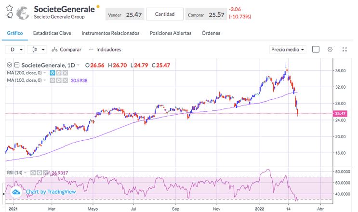Screen dimensions: 358x212
Task: Open the Precio medio dropdown
Action: [288, 50]
